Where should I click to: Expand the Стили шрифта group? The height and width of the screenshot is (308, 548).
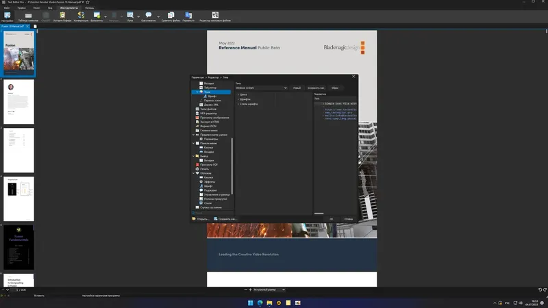(x=238, y=104)
